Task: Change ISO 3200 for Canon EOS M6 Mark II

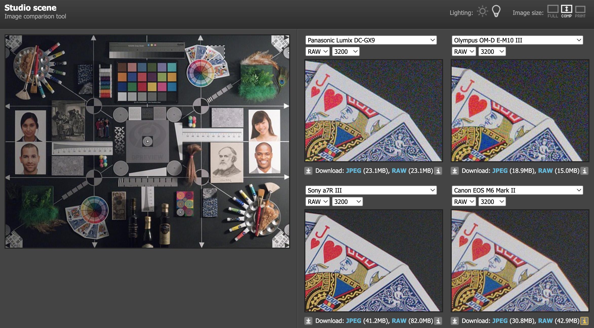Action: [x=492, y=202]
